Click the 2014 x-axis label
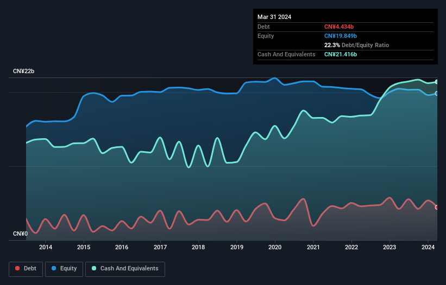Screen dimensions: 446x285 [46, 247]
